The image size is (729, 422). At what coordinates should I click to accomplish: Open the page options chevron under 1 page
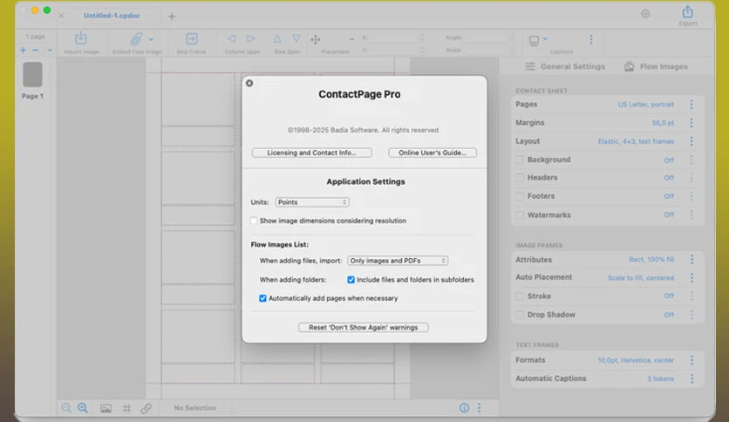pyautogui.click(x=50, y=50)
